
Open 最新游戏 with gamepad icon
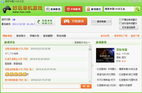point(53,9)
